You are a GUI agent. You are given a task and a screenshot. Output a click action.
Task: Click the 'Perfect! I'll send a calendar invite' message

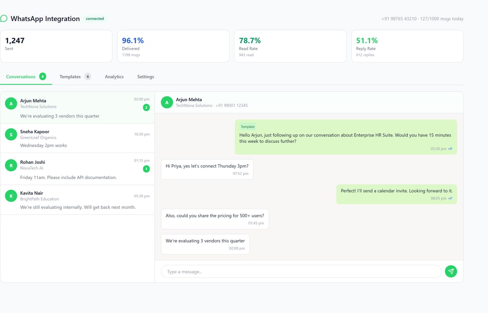[396, 194]
